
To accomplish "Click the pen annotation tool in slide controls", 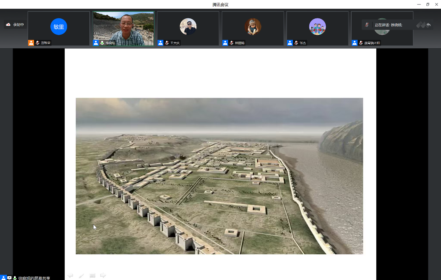I will click(x=81, y=275).
